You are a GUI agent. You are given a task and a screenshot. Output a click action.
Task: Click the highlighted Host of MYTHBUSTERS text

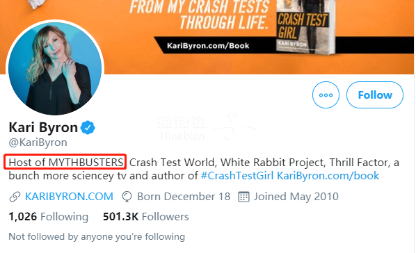65,161
